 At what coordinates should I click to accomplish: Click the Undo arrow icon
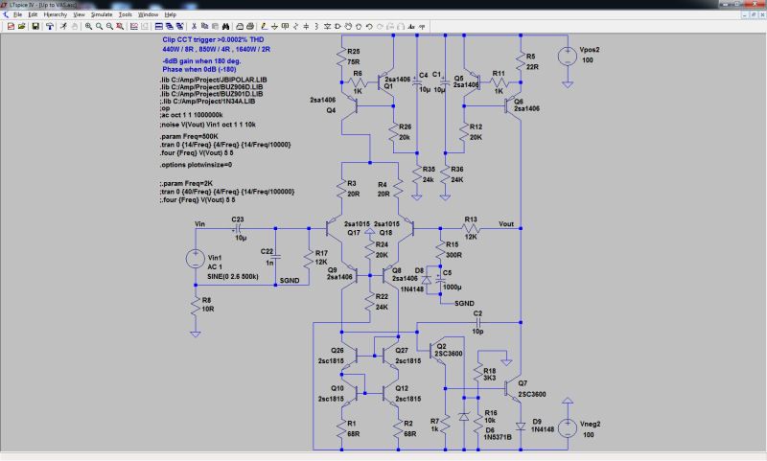coord(369,27)
